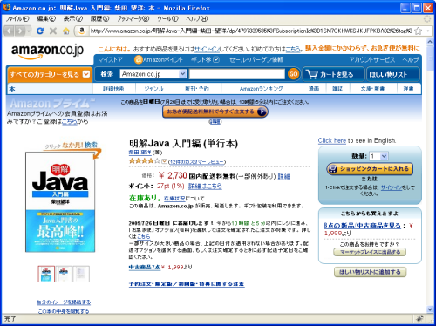436x326 pixels.
Task: Open the 表示 menu
Action: (x=73, y=19)
